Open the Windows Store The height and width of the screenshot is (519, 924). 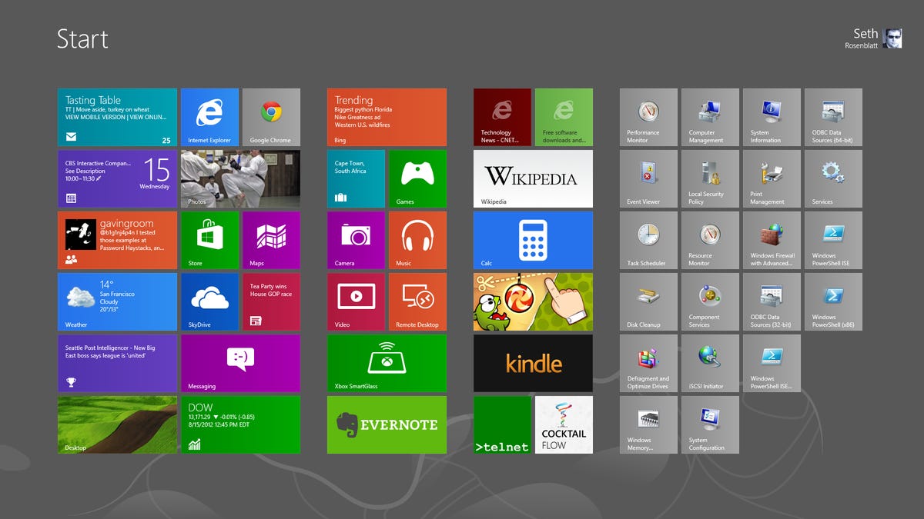pos(209,240)
